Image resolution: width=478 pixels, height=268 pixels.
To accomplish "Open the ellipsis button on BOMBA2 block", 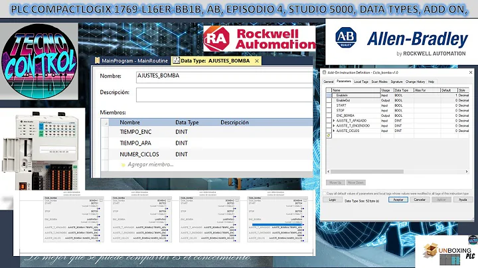I will click(169, 200).
